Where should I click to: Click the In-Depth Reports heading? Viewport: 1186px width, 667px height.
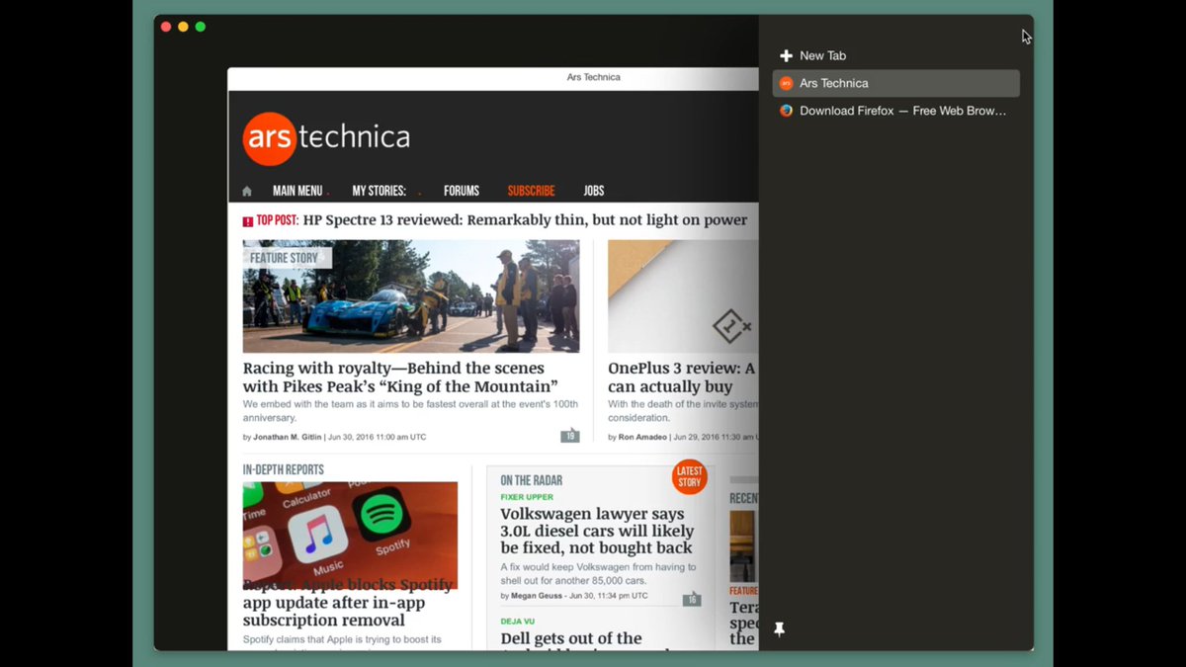284,469
